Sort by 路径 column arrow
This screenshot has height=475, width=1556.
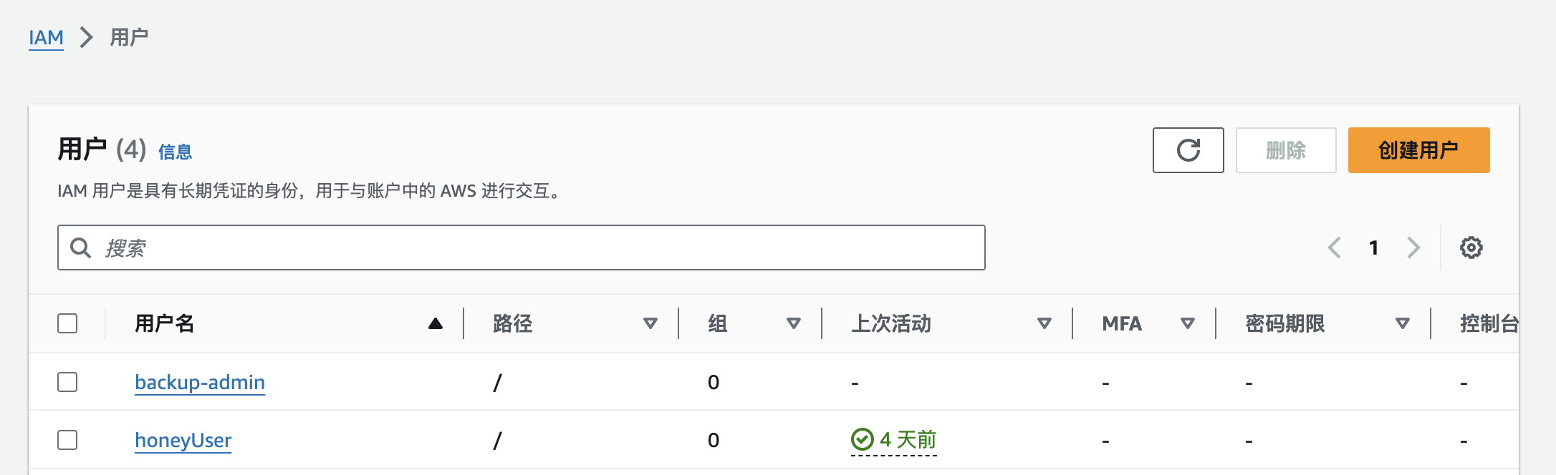pyautogui.click(x=650, y=323)
